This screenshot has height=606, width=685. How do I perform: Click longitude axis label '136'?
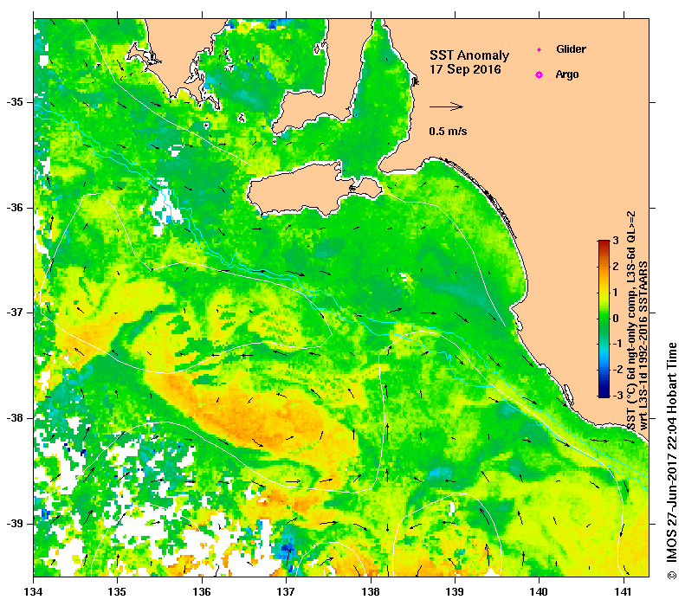202,591
